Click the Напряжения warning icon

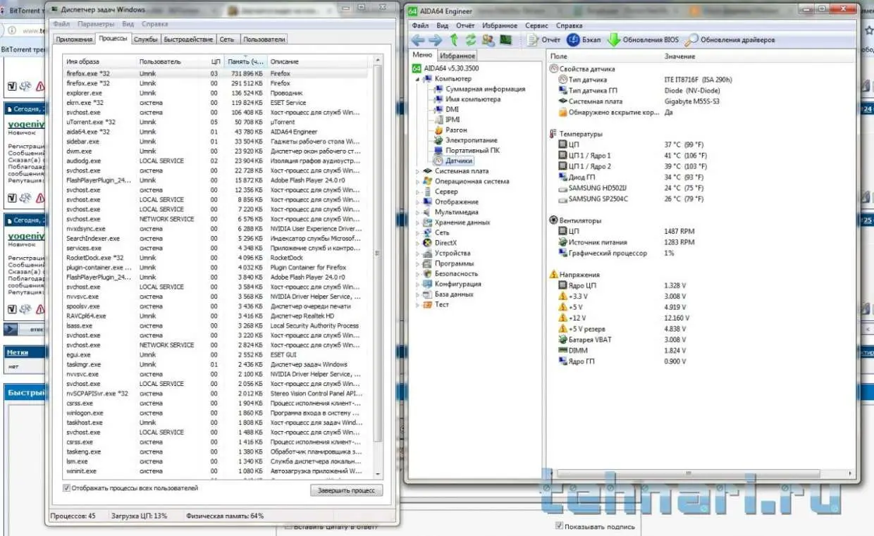pyautogui.click(x=553, y=275)
